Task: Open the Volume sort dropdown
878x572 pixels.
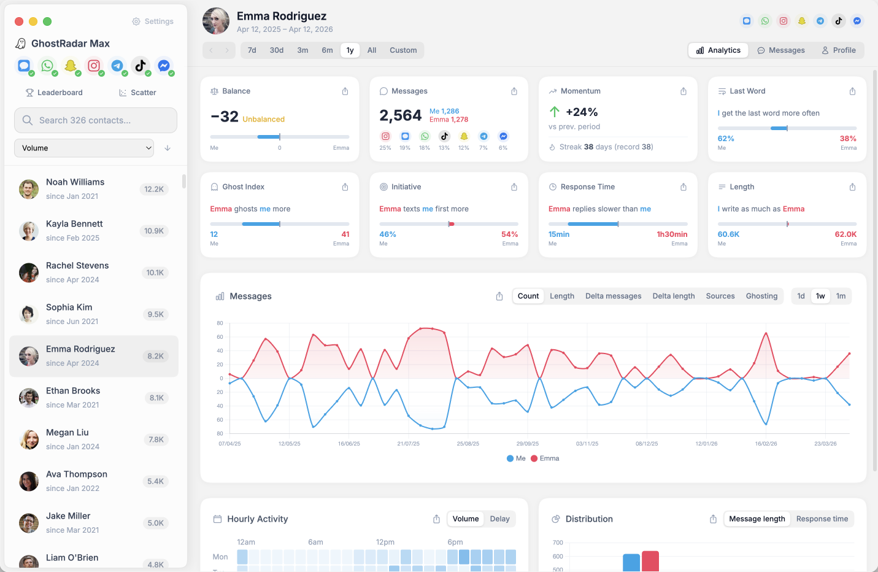Action: point(84,148)
